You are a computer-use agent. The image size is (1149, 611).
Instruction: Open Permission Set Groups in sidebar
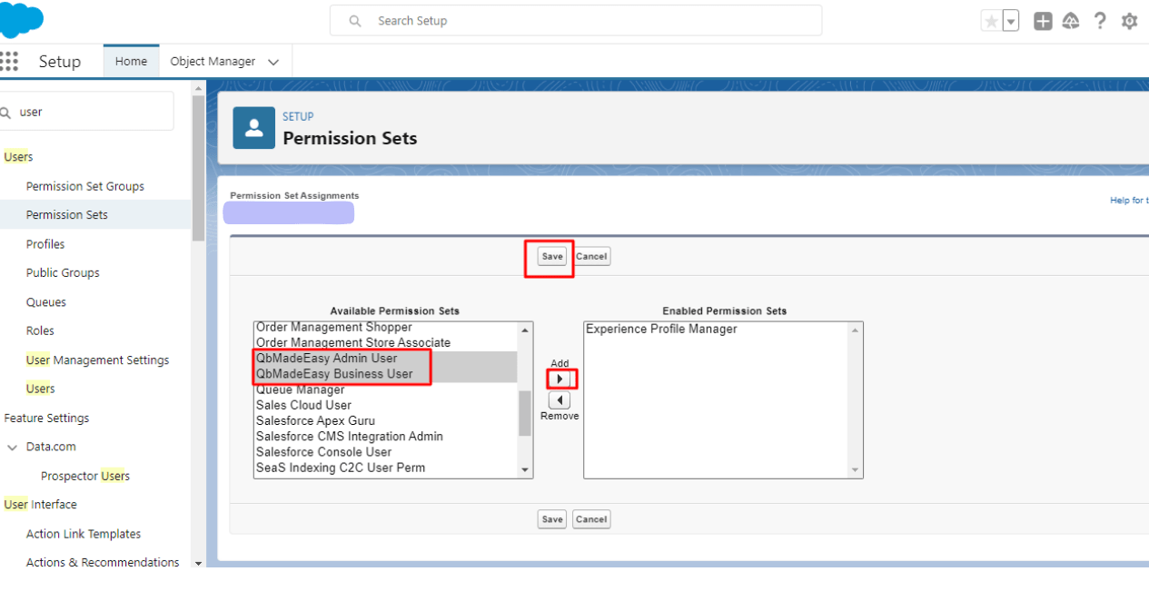pos(85,186)
